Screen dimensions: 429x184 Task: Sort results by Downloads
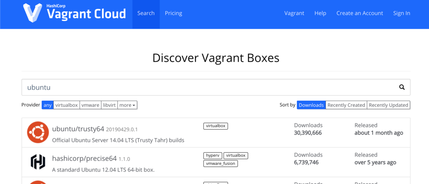(311, 105)
